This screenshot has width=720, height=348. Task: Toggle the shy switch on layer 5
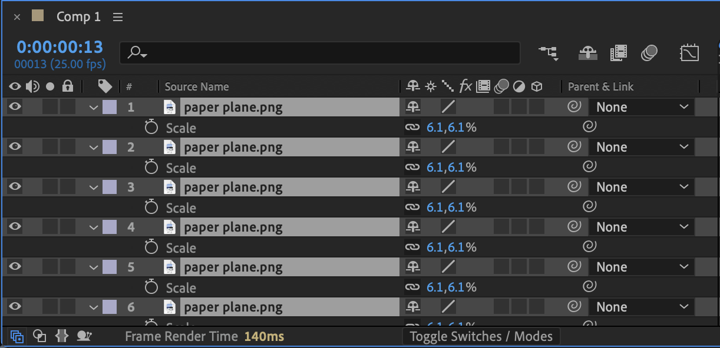[413, 267]
